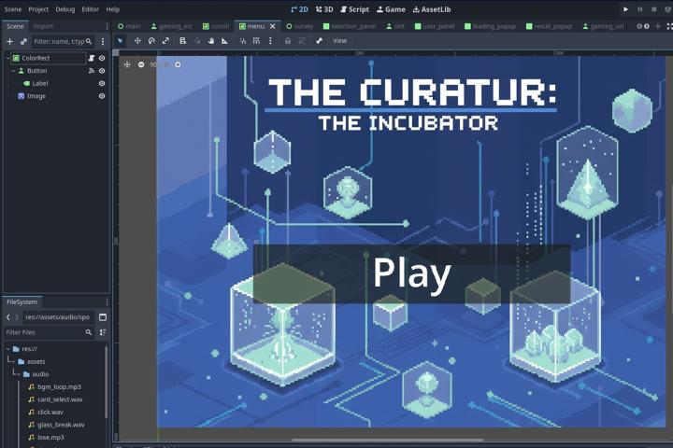Toggle FileSystem split mode icon
The width and height of the screenshot is (673, 448).
(x=103, y=317)
